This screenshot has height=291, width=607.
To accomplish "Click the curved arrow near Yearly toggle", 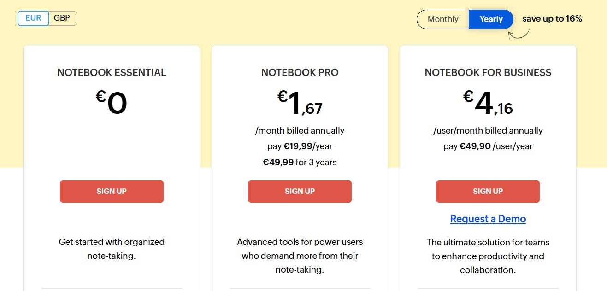I will pyautogui.click(x=517, y=36).
